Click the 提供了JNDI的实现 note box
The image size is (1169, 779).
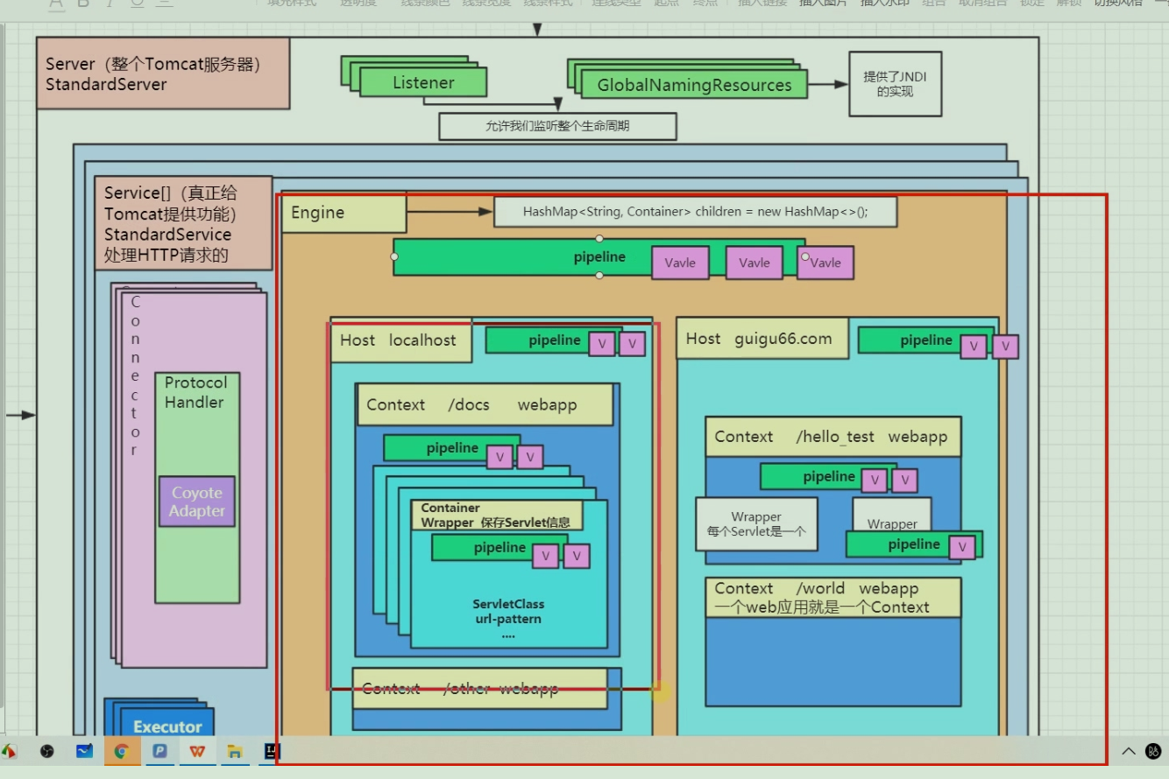(895, 84)
